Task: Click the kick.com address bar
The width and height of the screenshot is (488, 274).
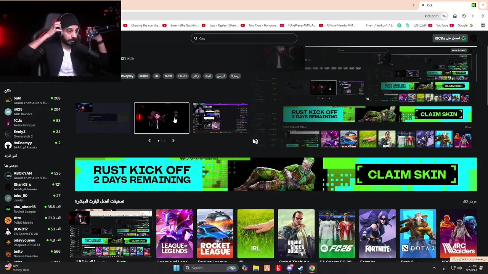Action: pos(432,16)
